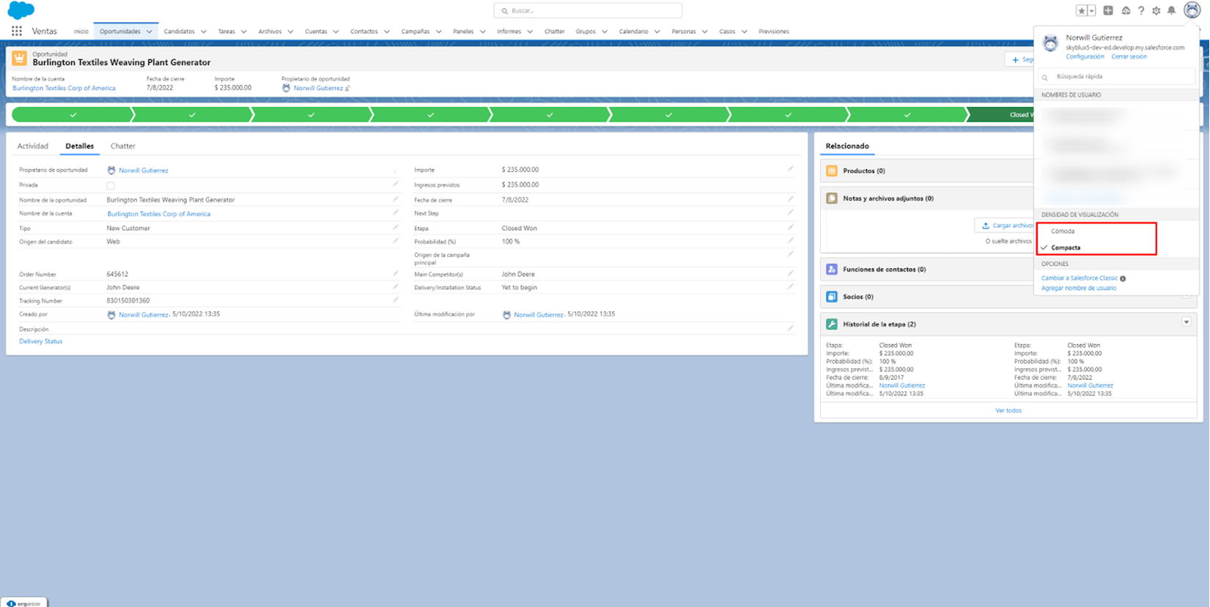Viewport: 1210px width, 607px height.
Task: Click the Notas y archivos adjuntos icon
Action: coord(832,198)
